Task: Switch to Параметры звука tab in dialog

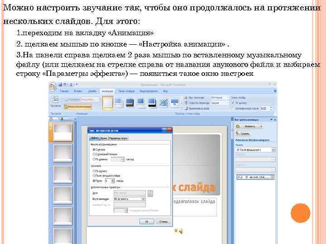Action: [119, 138]
